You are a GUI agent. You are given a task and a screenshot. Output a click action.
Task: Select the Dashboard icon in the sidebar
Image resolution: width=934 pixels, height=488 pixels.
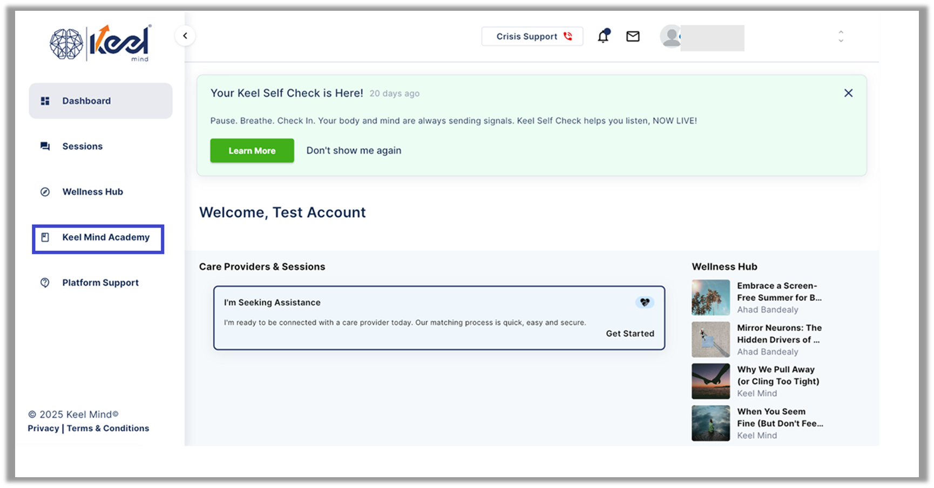click(45, 100)
